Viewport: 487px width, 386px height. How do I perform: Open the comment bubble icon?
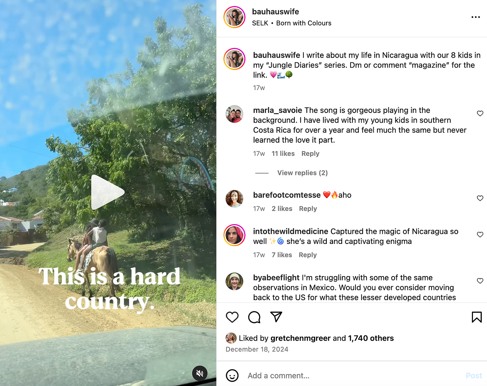(254, 317)
